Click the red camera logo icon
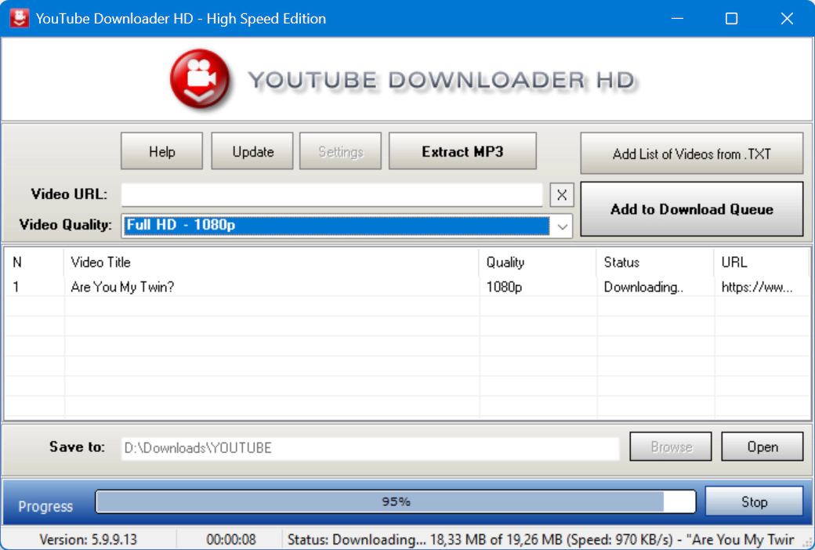 [200, 79]
